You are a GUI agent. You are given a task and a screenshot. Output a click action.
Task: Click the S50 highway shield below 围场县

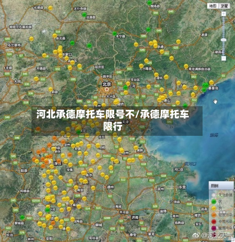click(x=156, y=13)
